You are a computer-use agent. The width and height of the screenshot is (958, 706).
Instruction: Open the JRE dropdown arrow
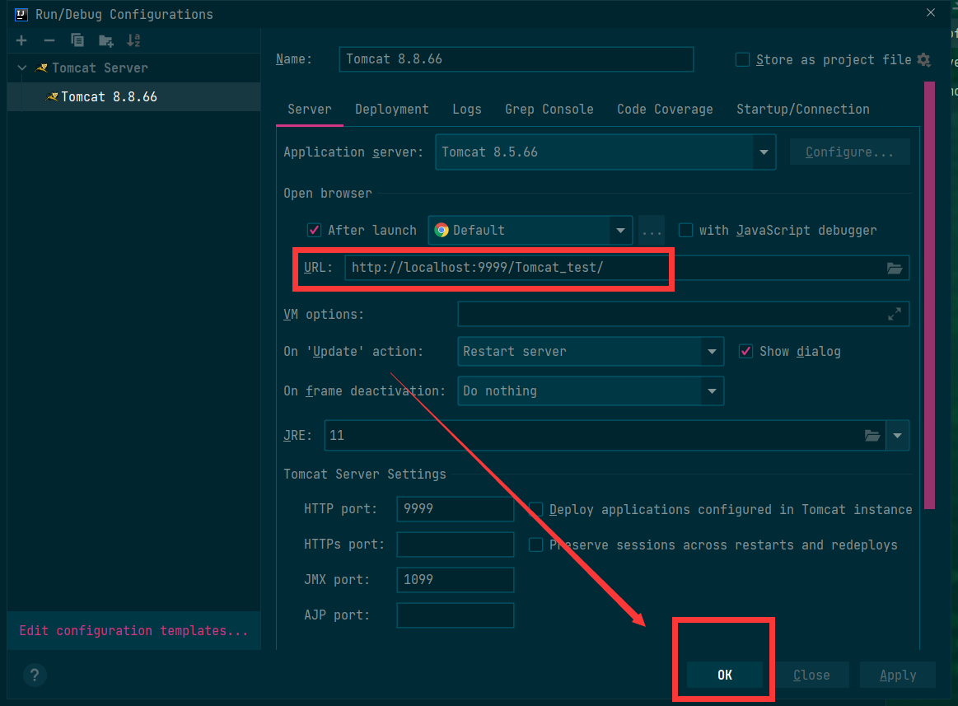click(898, 436)
